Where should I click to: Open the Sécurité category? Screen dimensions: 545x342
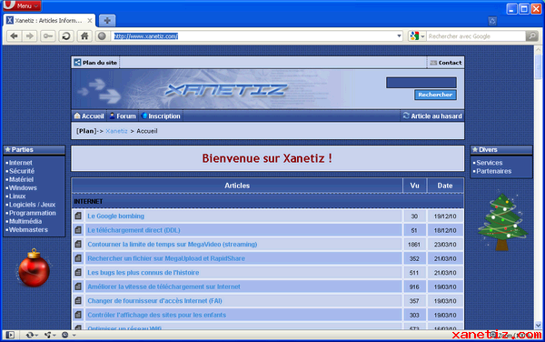(22, 171)
